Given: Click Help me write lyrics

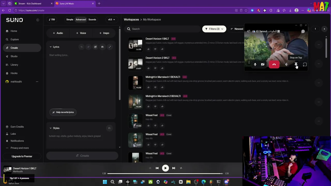Looking at the screenshot, I should pyautogui.click(x=63, y=112).
